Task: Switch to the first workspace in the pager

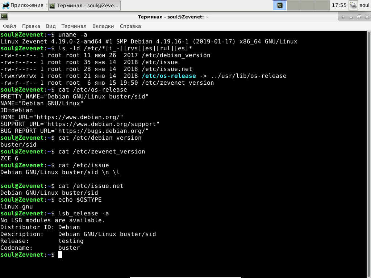Action: tap(279, 5)
